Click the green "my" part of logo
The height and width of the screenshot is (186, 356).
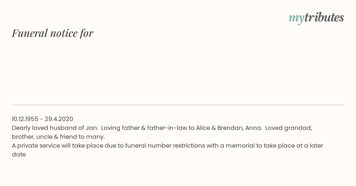(296, 19)
